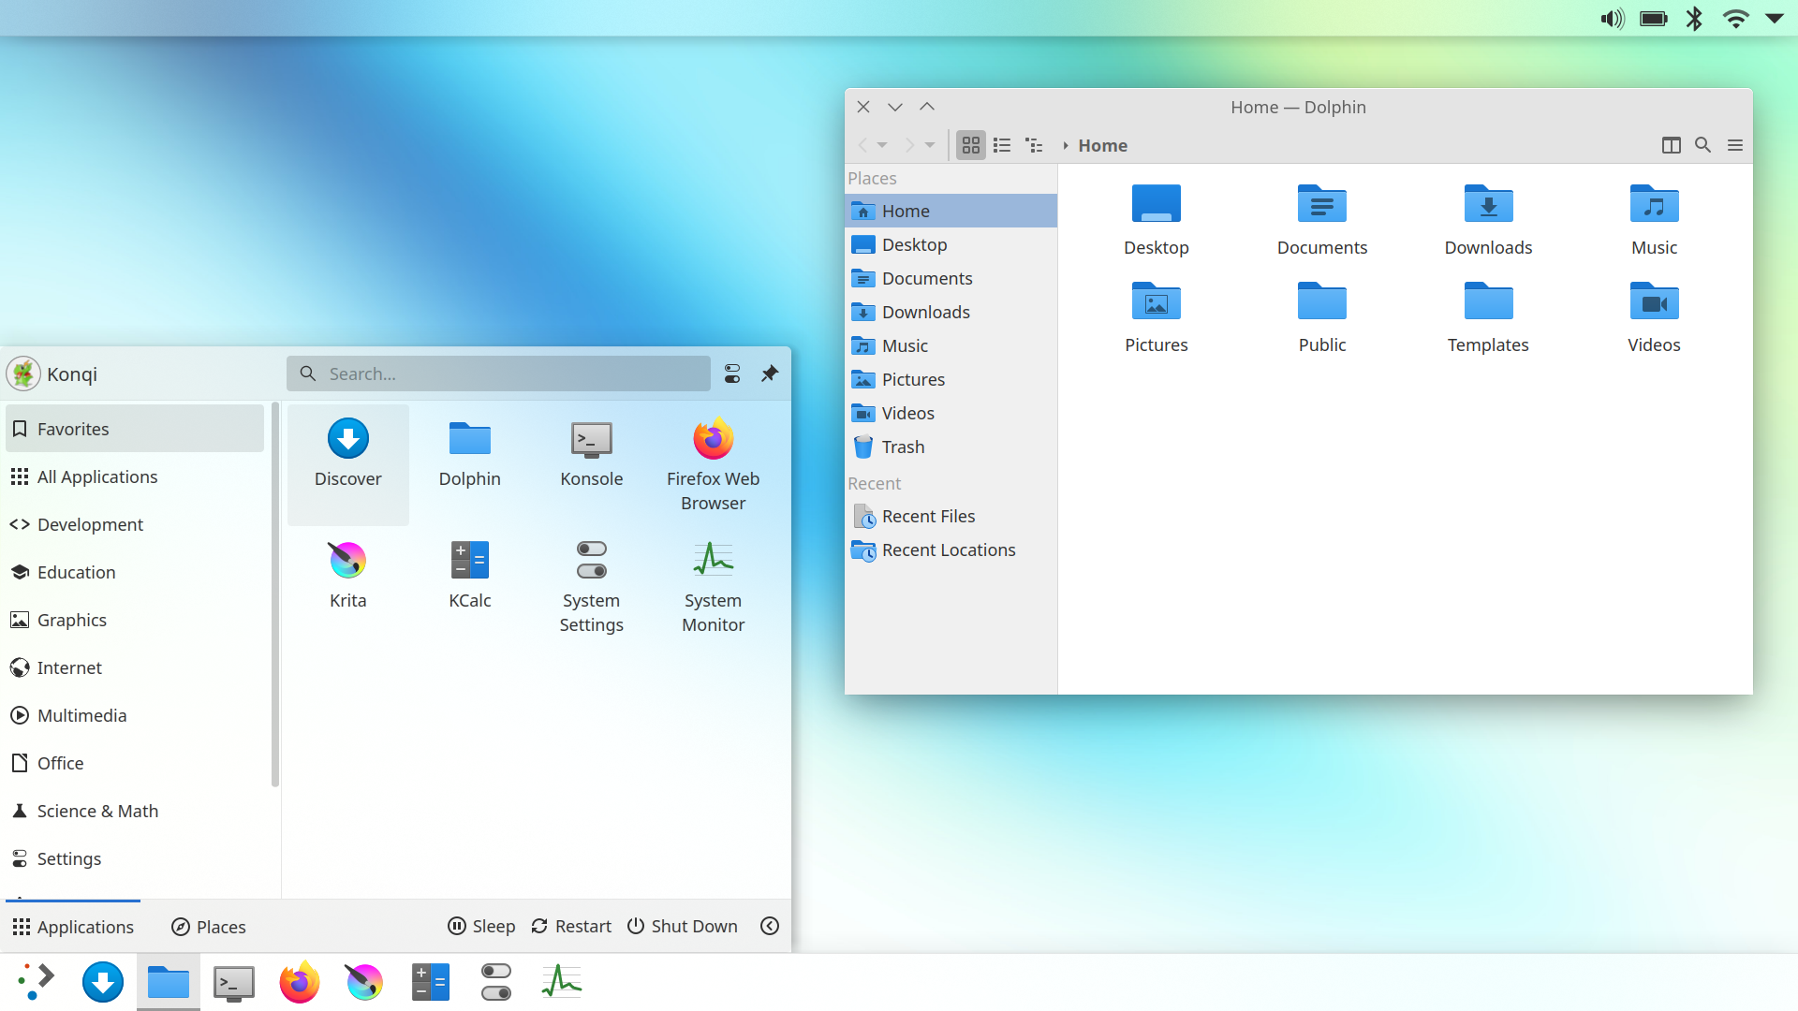1798x1011 pixels.
Task: Switch Dolphin to details tree view mode
Action: pos(1034,145)
